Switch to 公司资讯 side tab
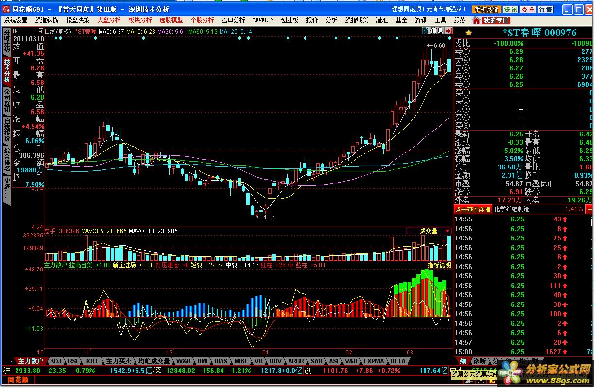 point(7,100)
